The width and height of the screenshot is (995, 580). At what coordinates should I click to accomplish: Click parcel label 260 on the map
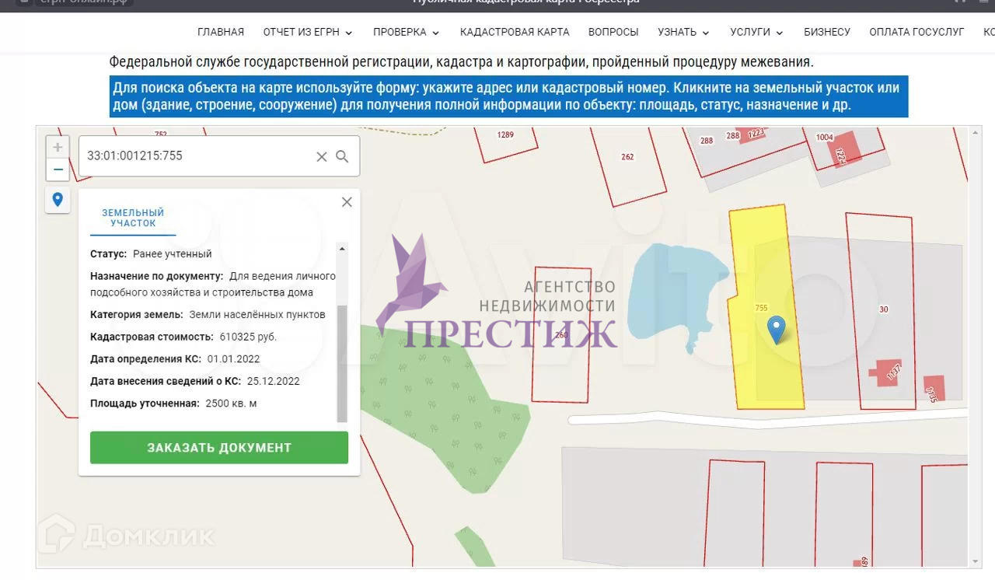(x=561, y=336)
